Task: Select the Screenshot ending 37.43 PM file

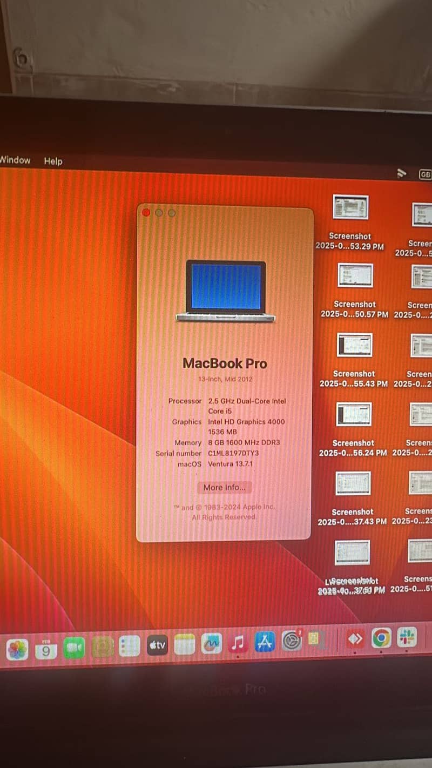Action: tap(352, 498)
